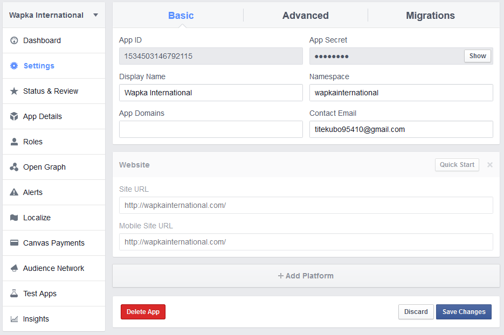Viewport: 504px width, 335px height.
Task: Remove the Website platform section
Action: coord(489,165)
